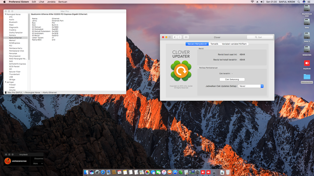Open FaceTime icon in the Dock
The height and width of the screenshot is (176, 314).
coord(158,172)
